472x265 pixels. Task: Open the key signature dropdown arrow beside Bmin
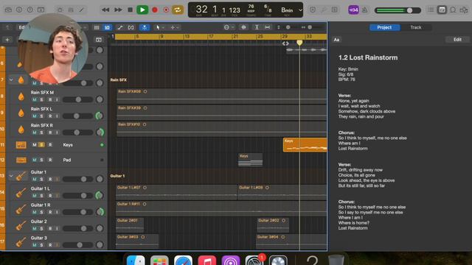click(300, 10)
